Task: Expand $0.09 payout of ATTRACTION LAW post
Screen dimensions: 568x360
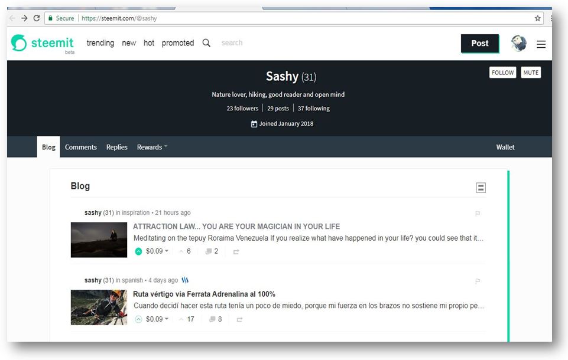Action: pyautogui.click(x=157, y=251)
